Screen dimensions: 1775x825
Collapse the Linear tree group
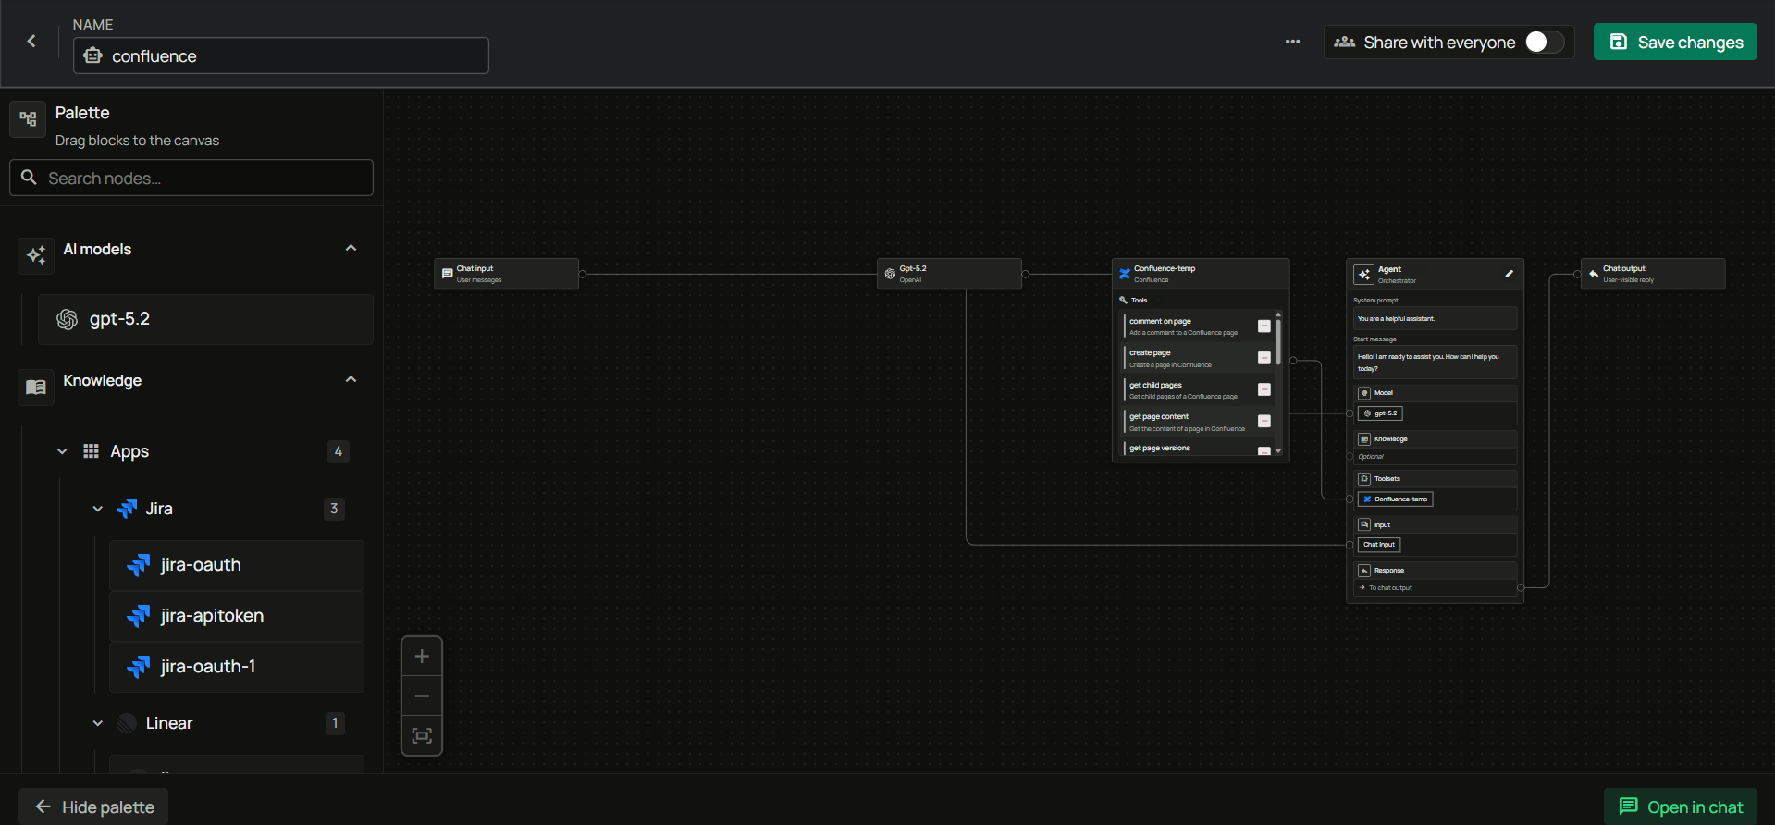[x=97, y=723]
